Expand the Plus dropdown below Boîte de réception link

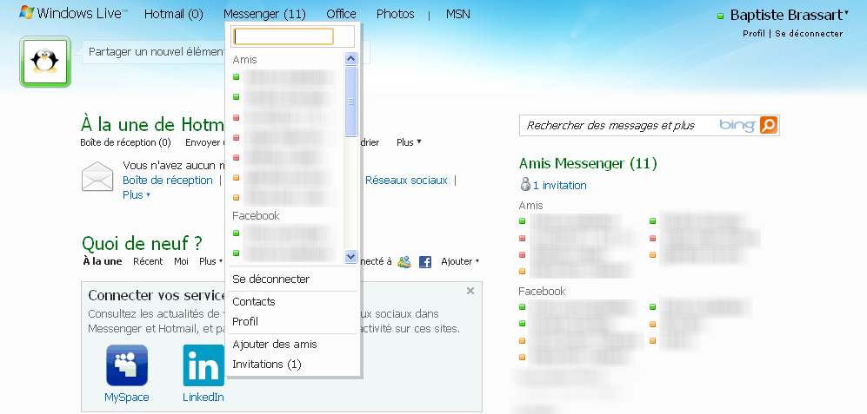click(137, 195)
